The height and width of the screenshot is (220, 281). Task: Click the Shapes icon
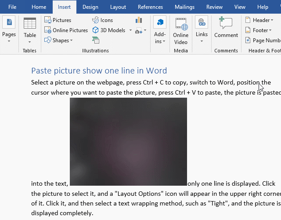48,40
